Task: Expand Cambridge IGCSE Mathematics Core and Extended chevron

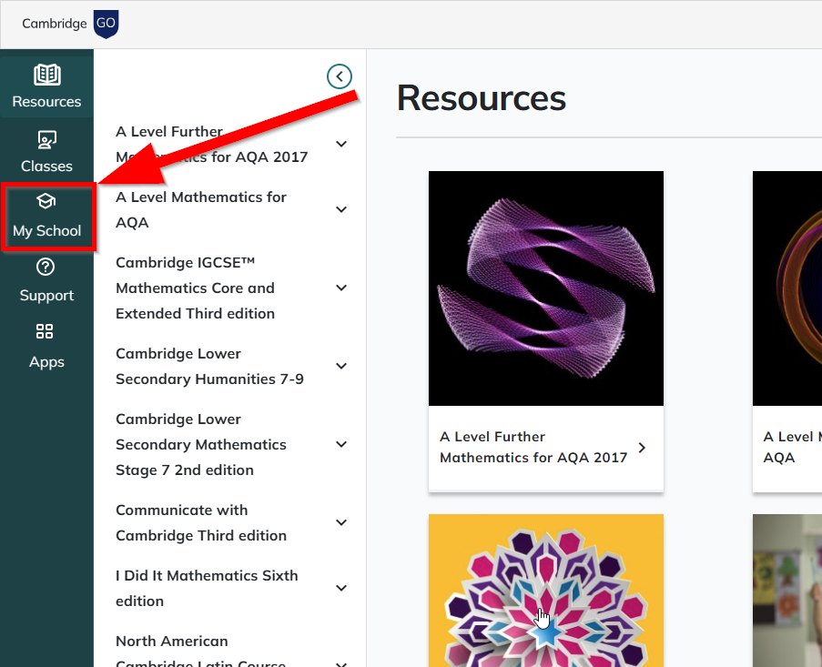Action: 341,288
